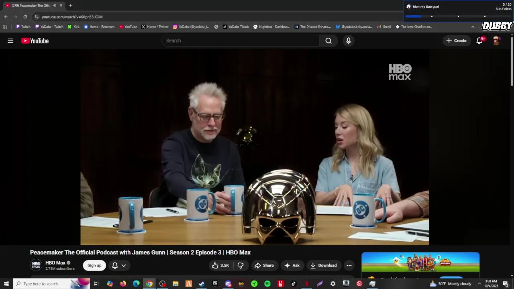Go to the YouTube home logo

coord(35,41)
